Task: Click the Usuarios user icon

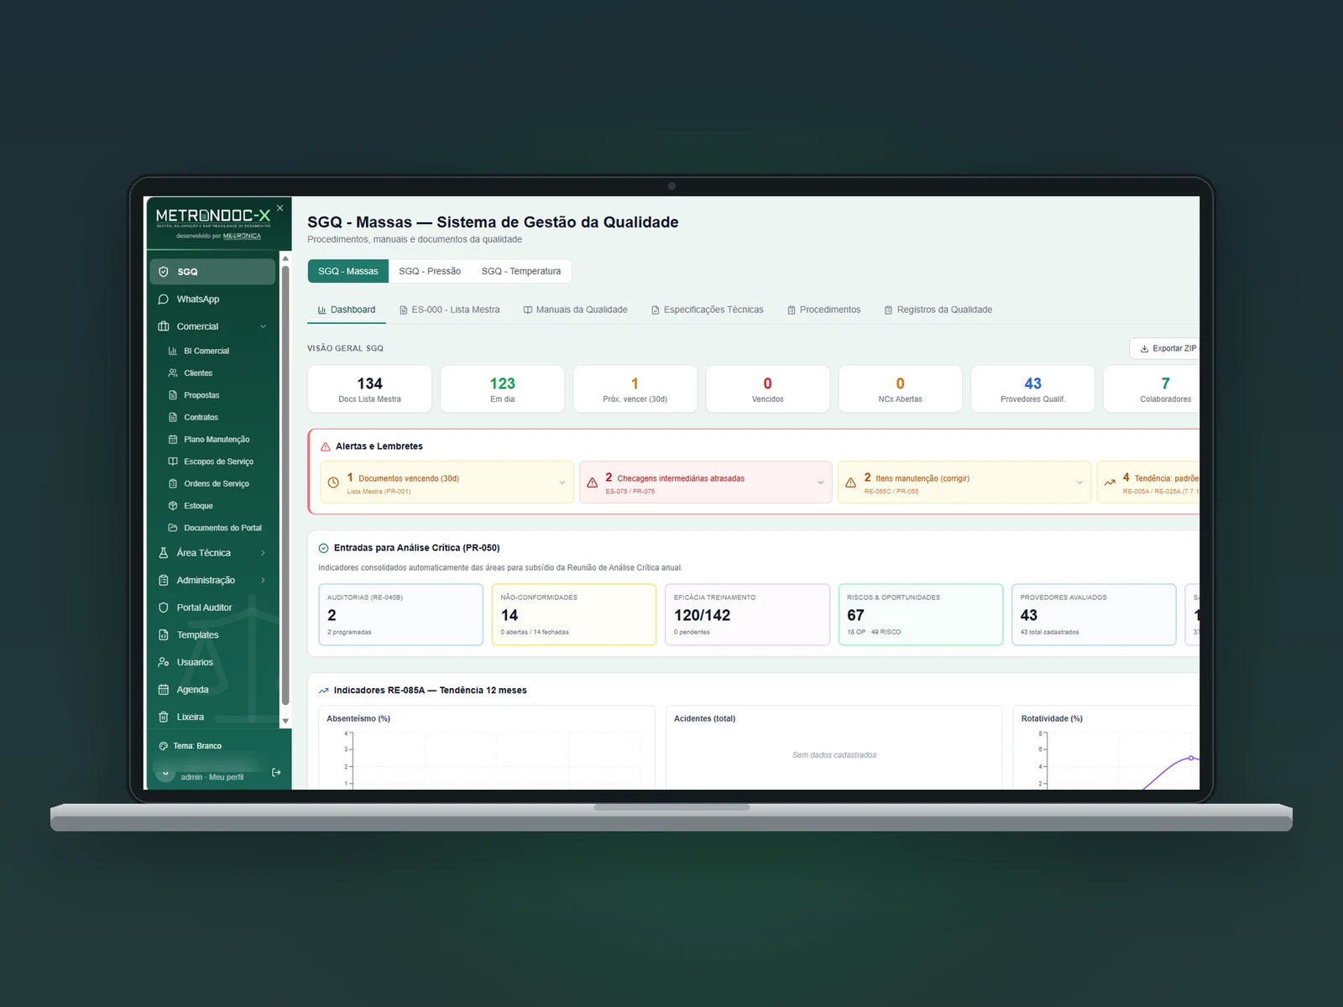Action: (x=164, y=662)
